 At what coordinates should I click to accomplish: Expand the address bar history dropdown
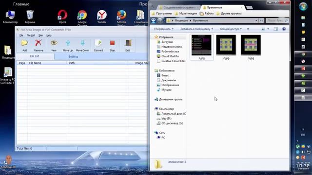coord(256,20)
